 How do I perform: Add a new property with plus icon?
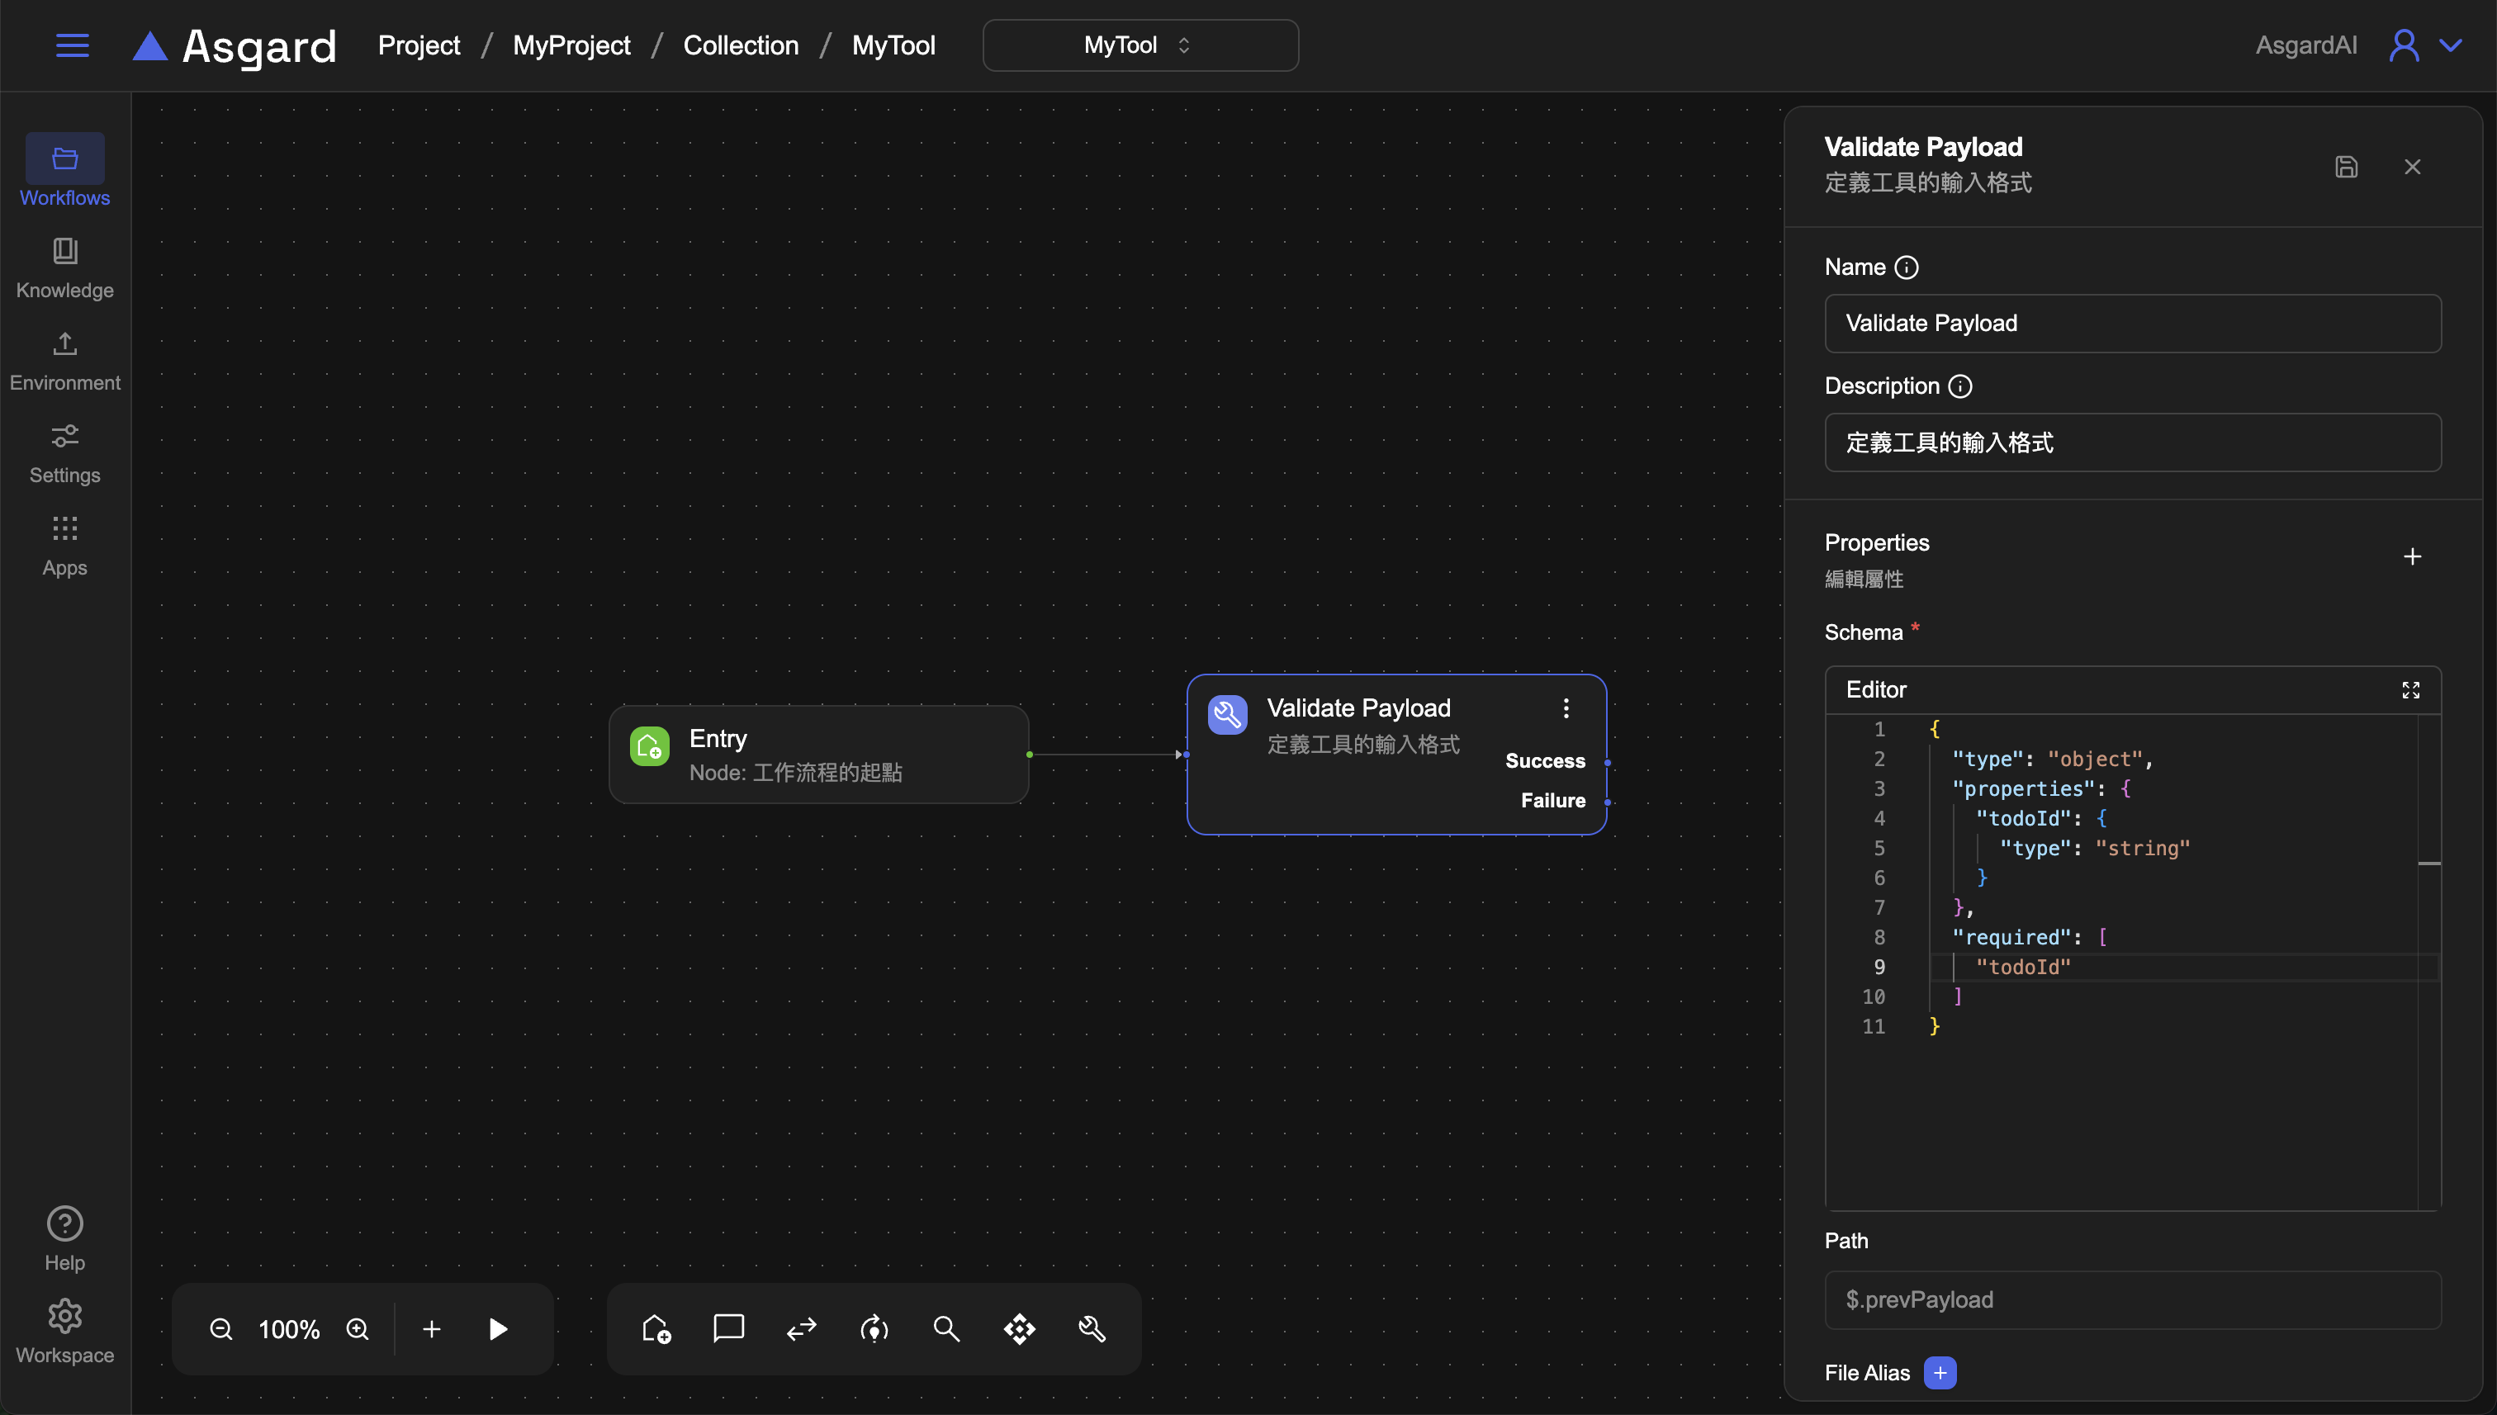[2411, 557]
